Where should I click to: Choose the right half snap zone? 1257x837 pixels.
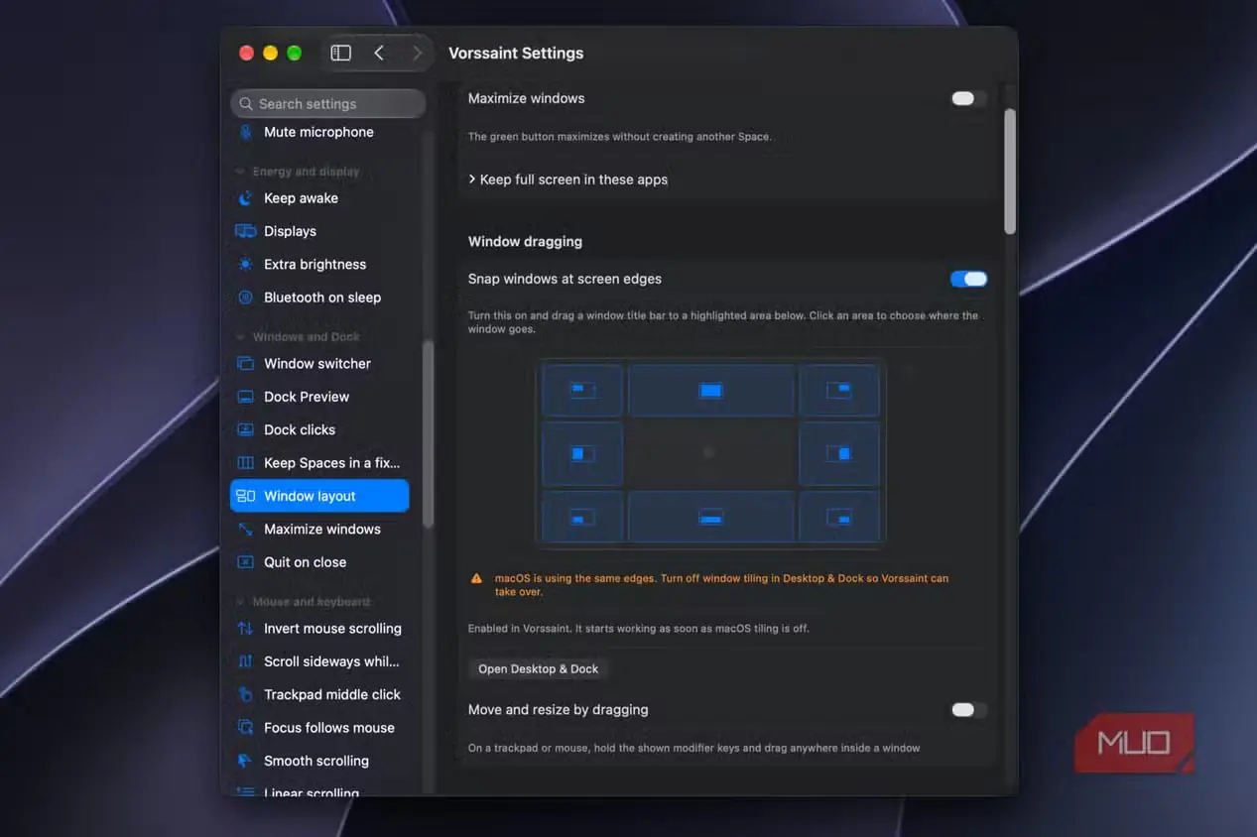[839, 453]
